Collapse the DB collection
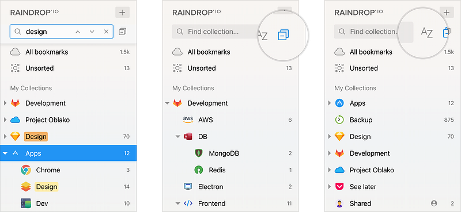Screen dimensions: 461x212 177,137
